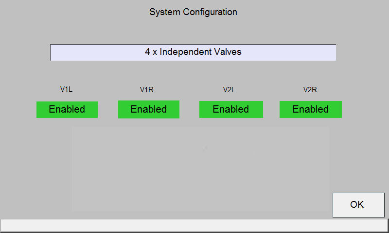The width and height of the screenshot is (389, 233).
Task: Toggle the V2R Enabled button
Action: [311, 109]
